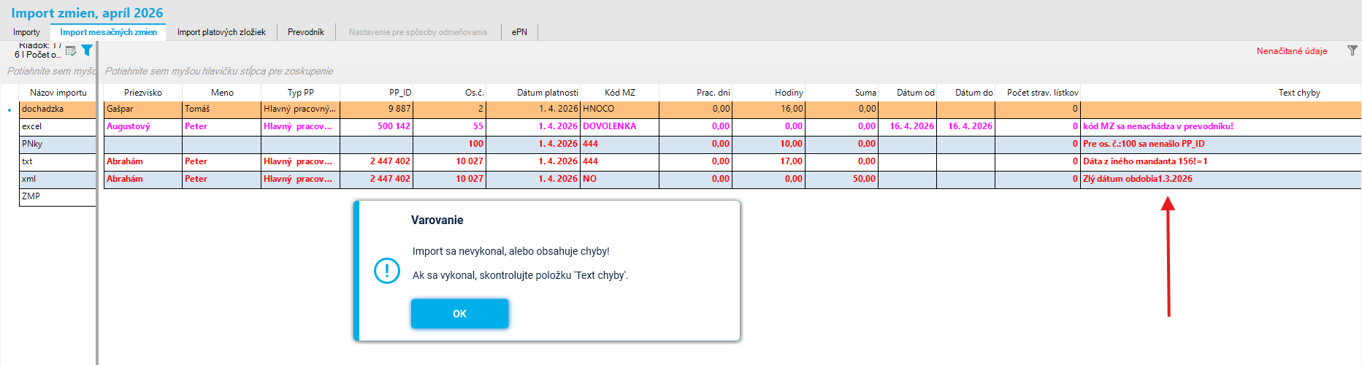The image size is (1362, 365).
Task: Click the Hodiny value 17,00
Action: coord(768,161)
